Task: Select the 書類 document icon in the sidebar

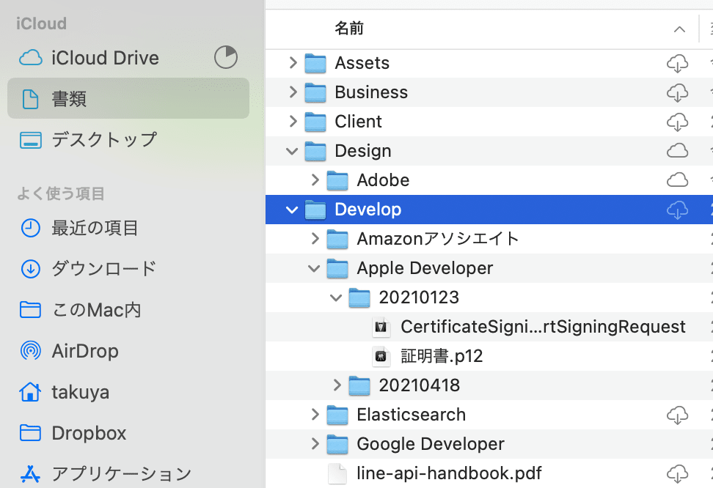Action: (x=31, y=99)
